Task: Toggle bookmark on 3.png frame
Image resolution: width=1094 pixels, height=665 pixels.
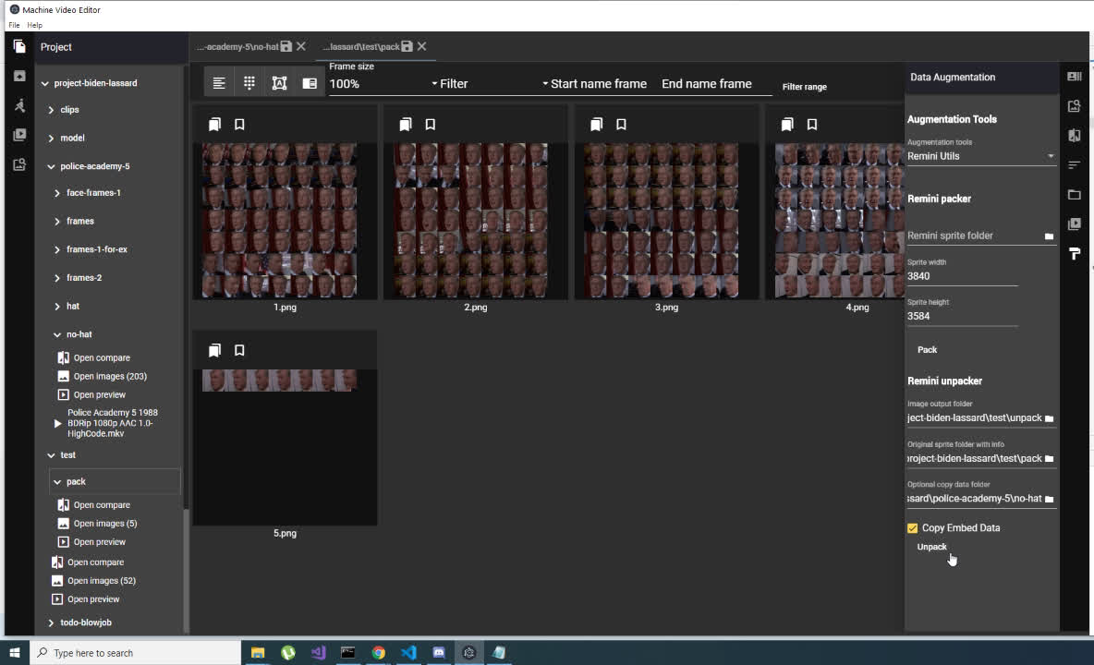Action: (621, 125)
